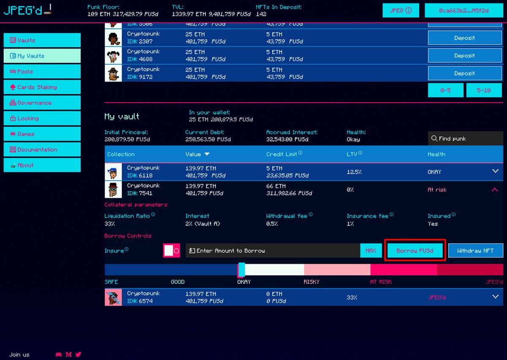Select My Vaults in sidebar
This screenshot has width=507, height=360.
coord(42,56)
